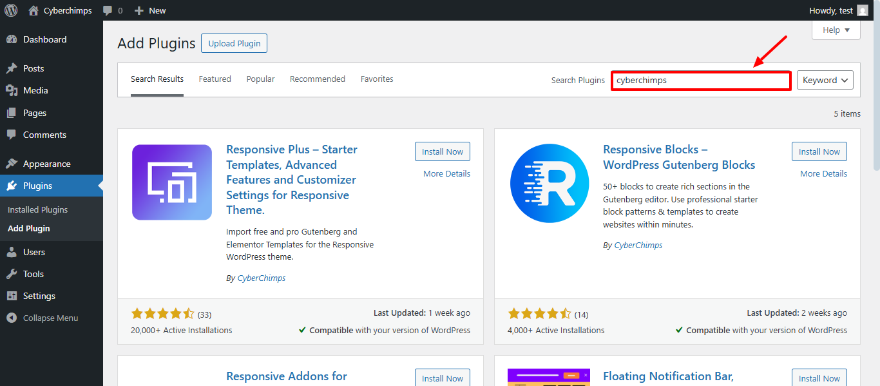Focus the Search Plugins input field

(701, 81)
